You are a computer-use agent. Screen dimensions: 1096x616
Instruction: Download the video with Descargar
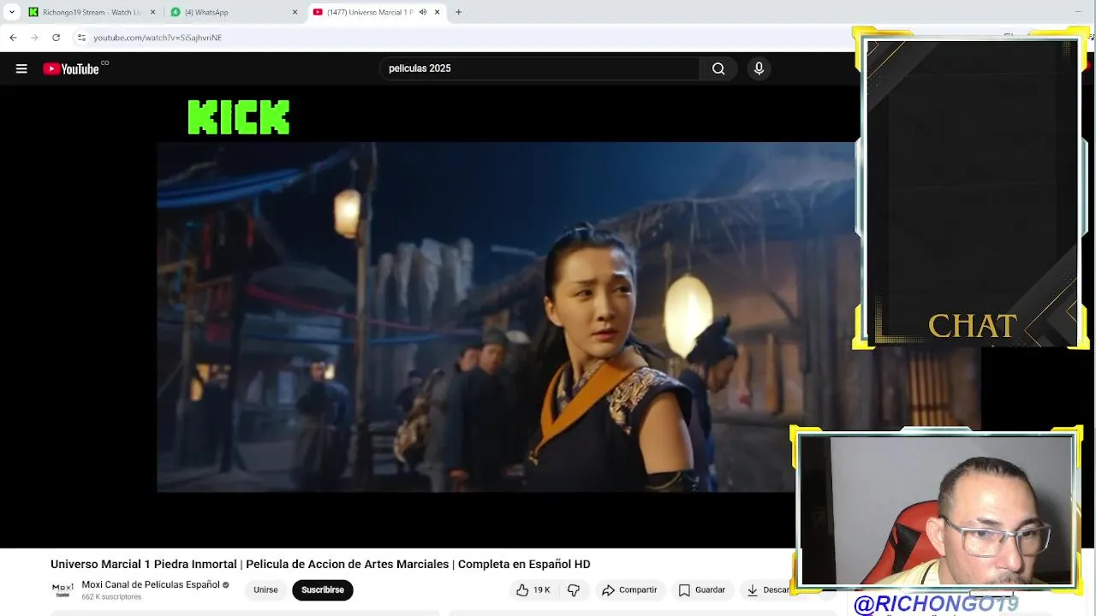tap(768, 589)
